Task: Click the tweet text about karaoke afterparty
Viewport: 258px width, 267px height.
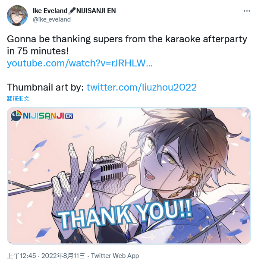Action: (x=127, y=45)
